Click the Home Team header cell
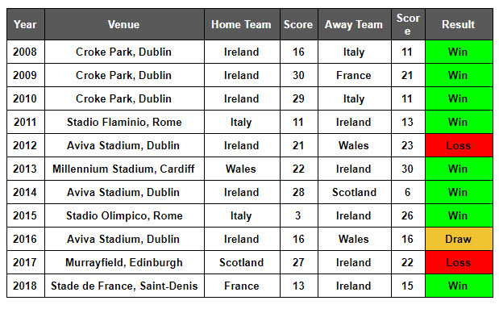Viewport: 499px width, 309px height. (x=242, y=24)
